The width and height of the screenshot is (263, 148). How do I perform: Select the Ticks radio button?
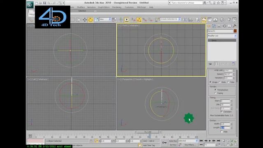point(228,82)
